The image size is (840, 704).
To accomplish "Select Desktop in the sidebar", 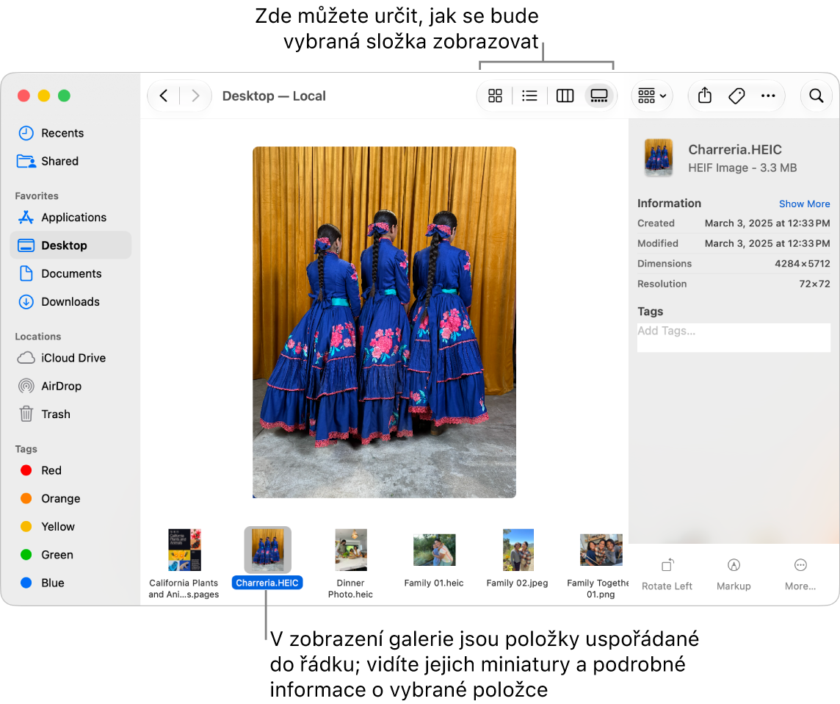I will coord(70,245).
